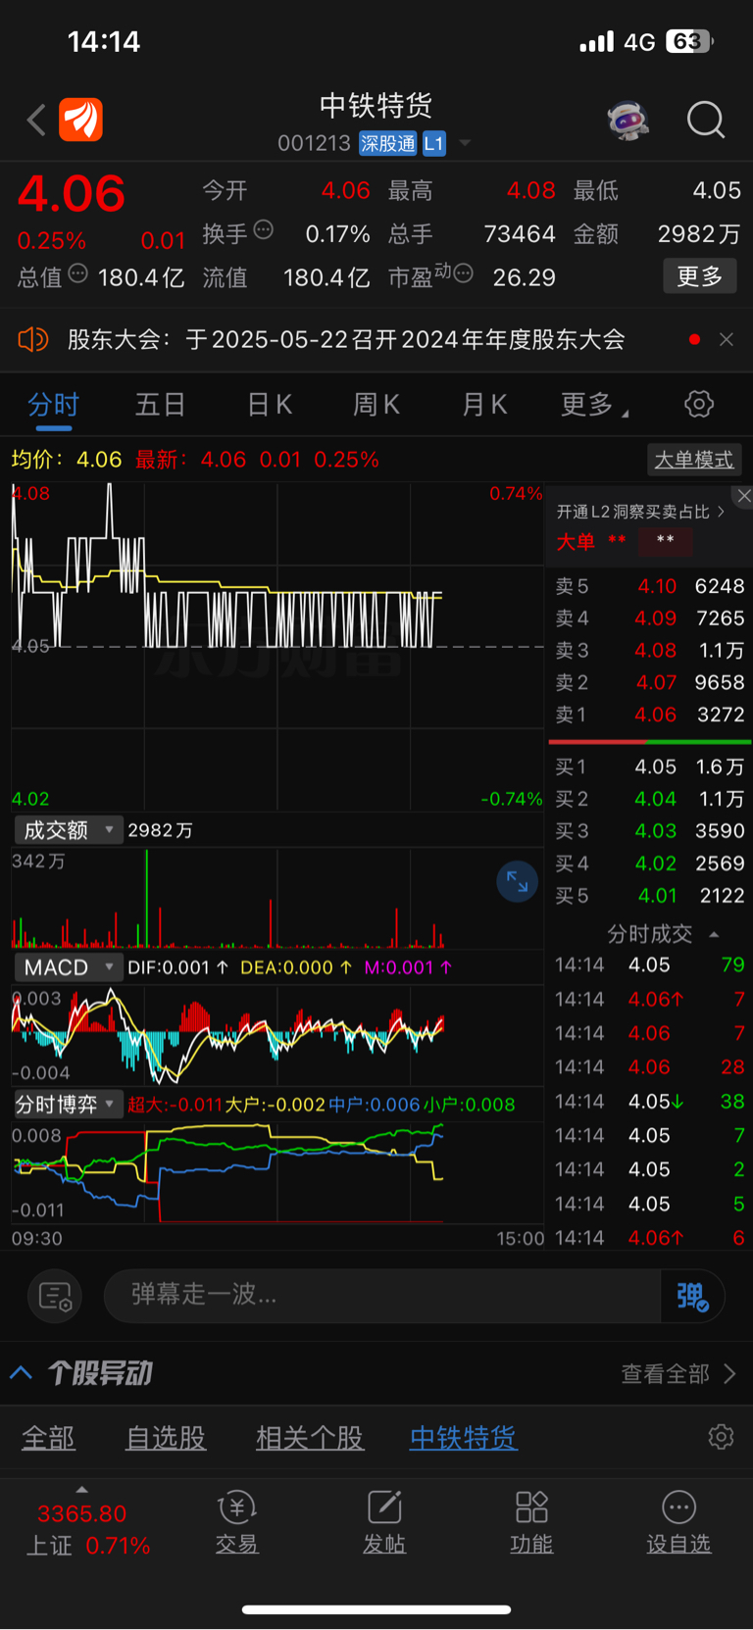753x1630 pixels.
Task: Collapse the 分时成交 section arrow
Action: click(714, 935)
